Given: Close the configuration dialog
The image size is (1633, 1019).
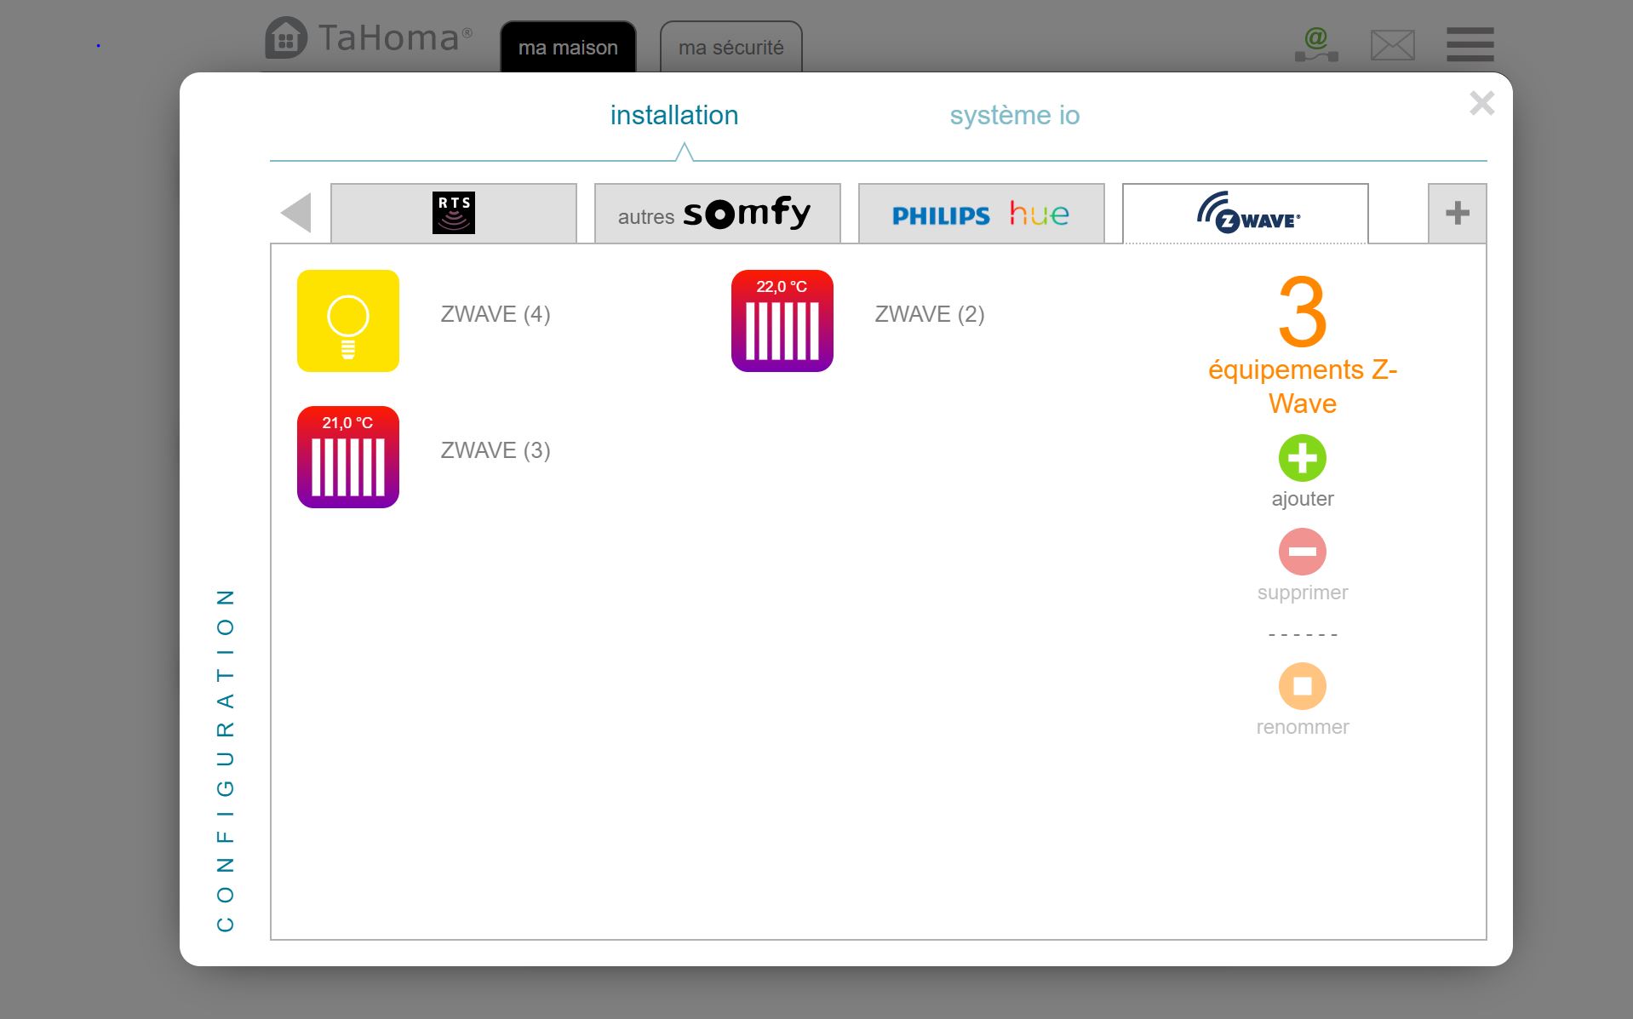Looking at the screenshot, I should (1481, 103).
